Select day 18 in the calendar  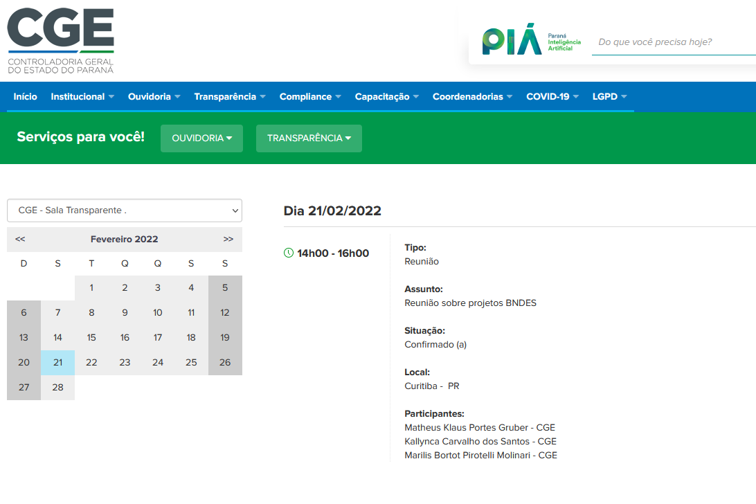click(191, 338)
